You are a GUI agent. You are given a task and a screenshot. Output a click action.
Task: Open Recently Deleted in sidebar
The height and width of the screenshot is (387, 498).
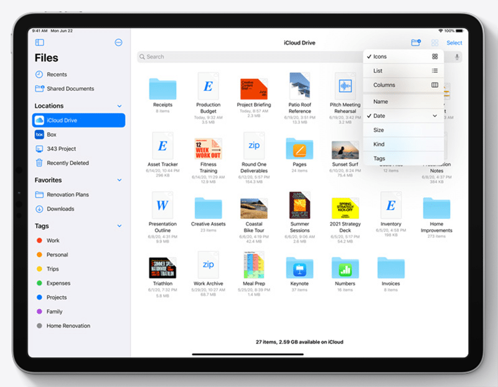click(x=67, y=163)
